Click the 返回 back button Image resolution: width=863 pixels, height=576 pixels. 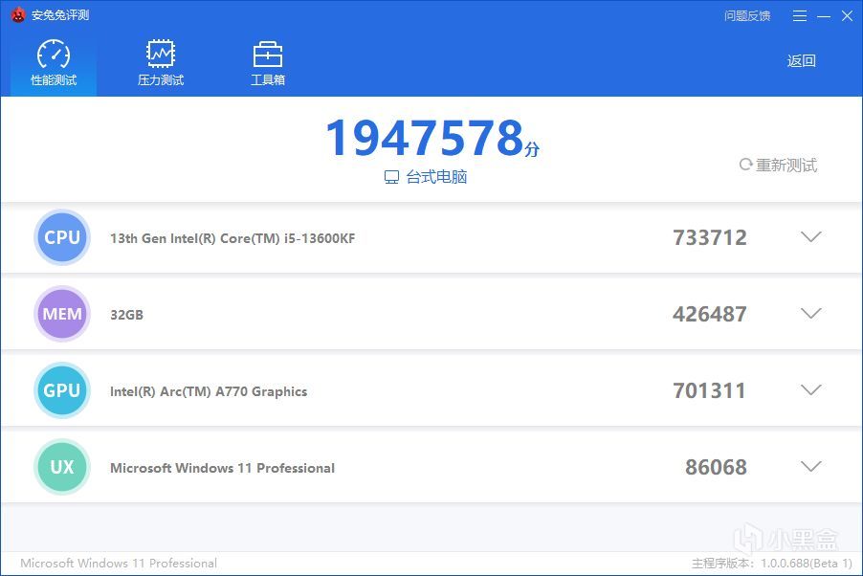pyautogui.click(x=801, y=60)
